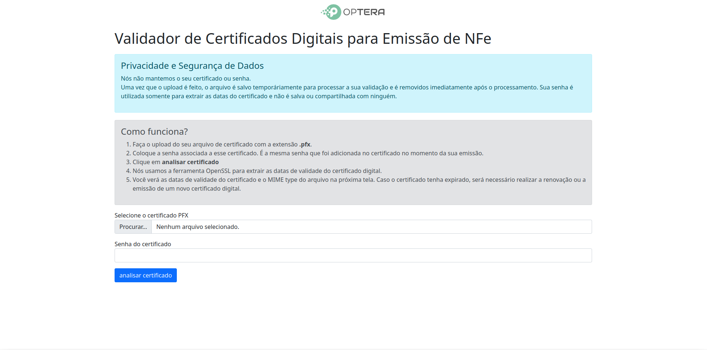Click text 'Nós não mantemos o seu certificado ou senha.'
This screenshot has height=350, width=707.
[x=186, y=78]
